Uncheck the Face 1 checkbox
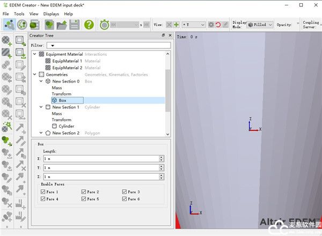The image size is (322, 236). tap(43, 191)
